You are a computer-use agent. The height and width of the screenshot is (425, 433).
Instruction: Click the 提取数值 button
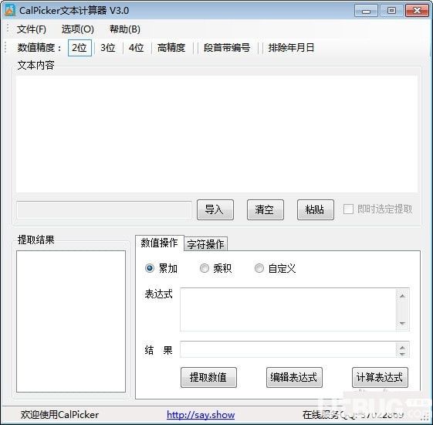click(x=208, y=377)
